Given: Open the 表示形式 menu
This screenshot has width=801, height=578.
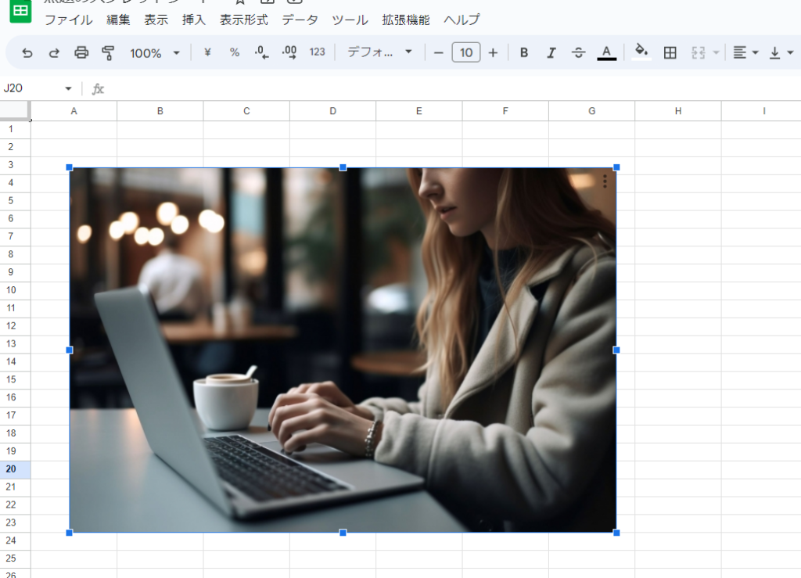Looking at the screenshot, I should point(244,20).
